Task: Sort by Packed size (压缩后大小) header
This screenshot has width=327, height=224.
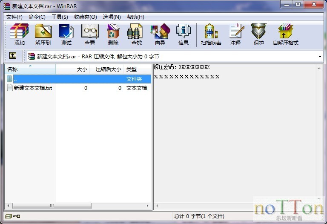Action: 107,69
